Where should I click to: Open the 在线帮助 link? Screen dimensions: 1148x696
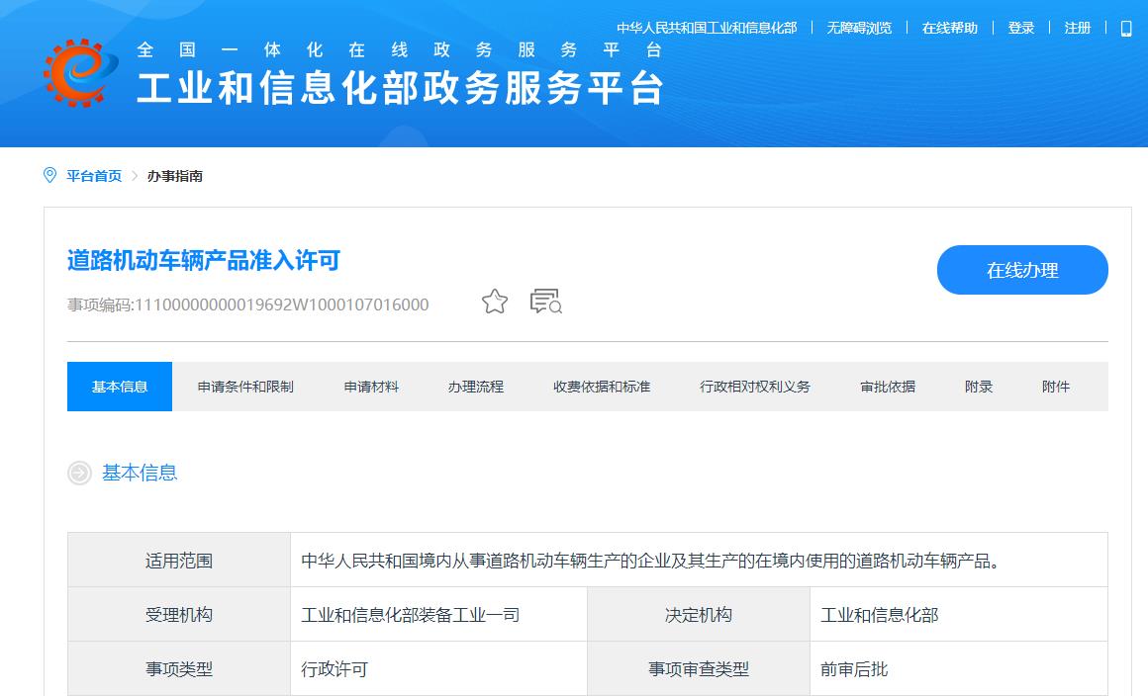tap(950, 29)
